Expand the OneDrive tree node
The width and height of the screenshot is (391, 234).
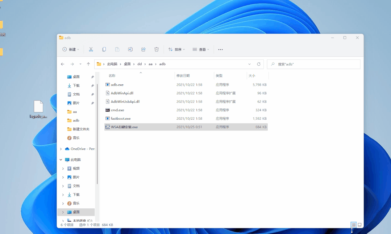click(x=61, y=149)
